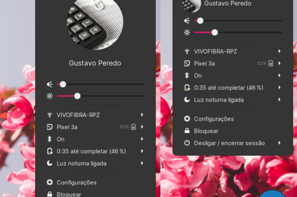Click the Configurações gear icon in the right panel
This screenshot has width=297, height=197.
[187, 119]
